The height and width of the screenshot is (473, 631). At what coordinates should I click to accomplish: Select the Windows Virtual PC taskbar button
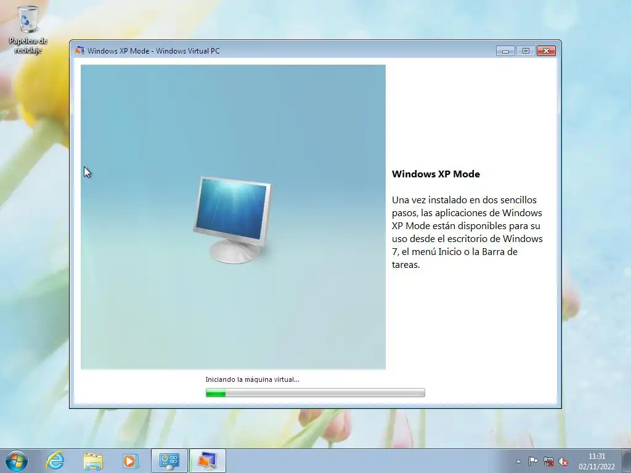[x=207, y=461]
